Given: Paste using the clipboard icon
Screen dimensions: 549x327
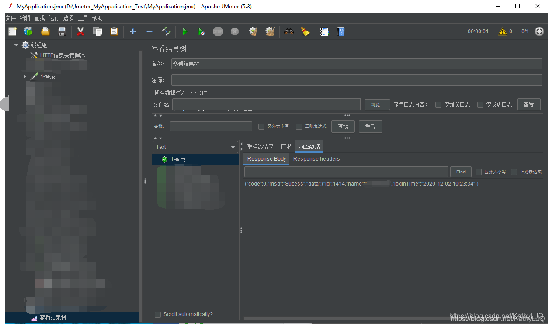Looking at the screenshot, I should tap(114, 31).
